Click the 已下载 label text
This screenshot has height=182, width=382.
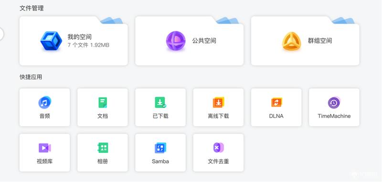coord(160,116)
